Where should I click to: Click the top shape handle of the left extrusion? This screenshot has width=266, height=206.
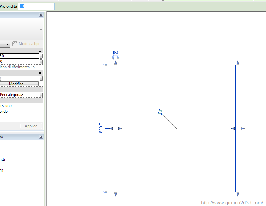point(115,63)
